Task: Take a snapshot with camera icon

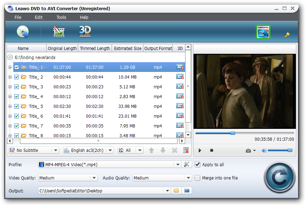Action: [x=248, y=150]
